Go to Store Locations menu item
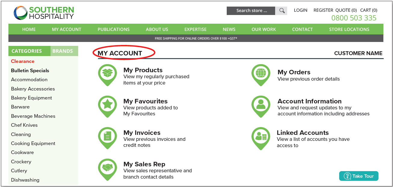Screen dimensions: 393x187 point(349,29)
